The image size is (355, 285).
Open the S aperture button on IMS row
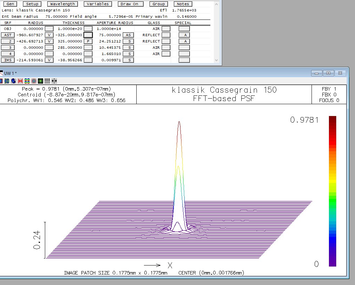pos(128,60)
